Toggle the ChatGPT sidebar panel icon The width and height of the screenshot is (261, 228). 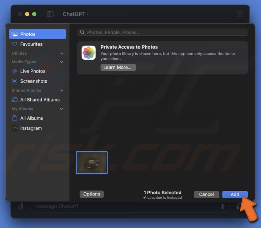pyautogui.click(x=50, y=14)
